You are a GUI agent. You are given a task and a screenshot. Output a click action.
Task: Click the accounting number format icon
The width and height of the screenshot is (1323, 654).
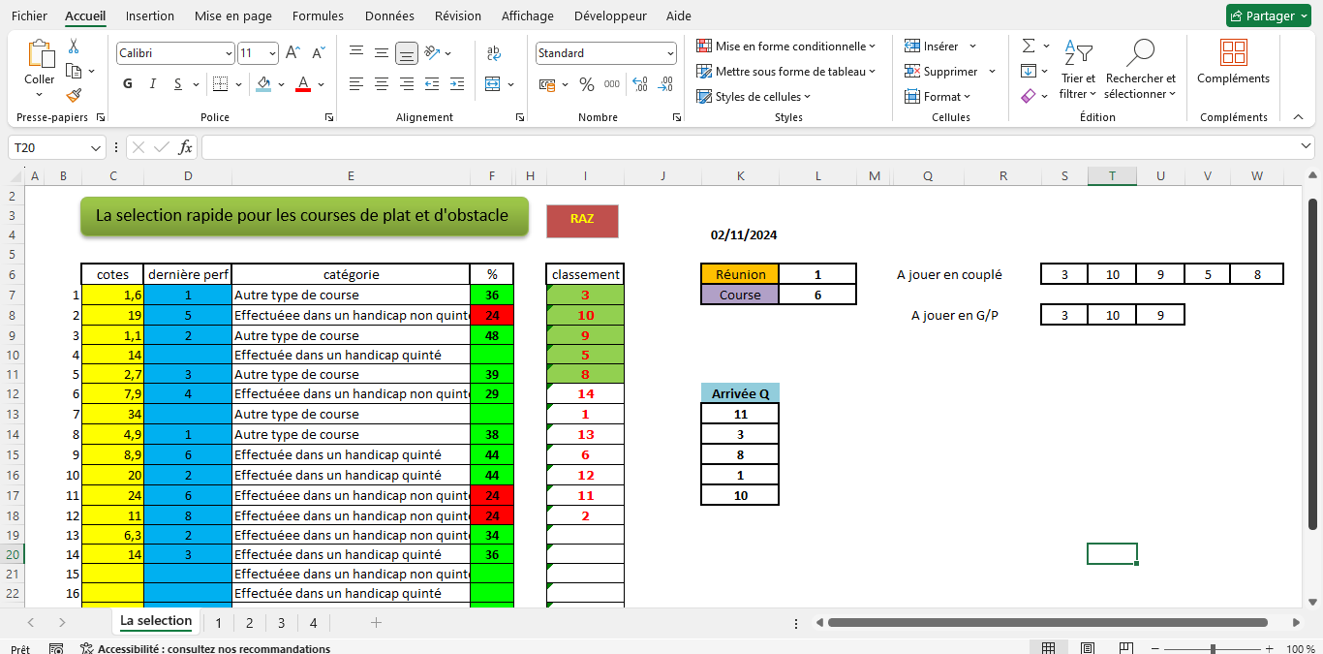click(549, 84)
